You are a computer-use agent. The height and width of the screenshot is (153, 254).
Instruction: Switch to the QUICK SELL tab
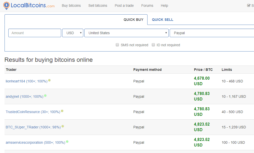[x=162, y=20]
